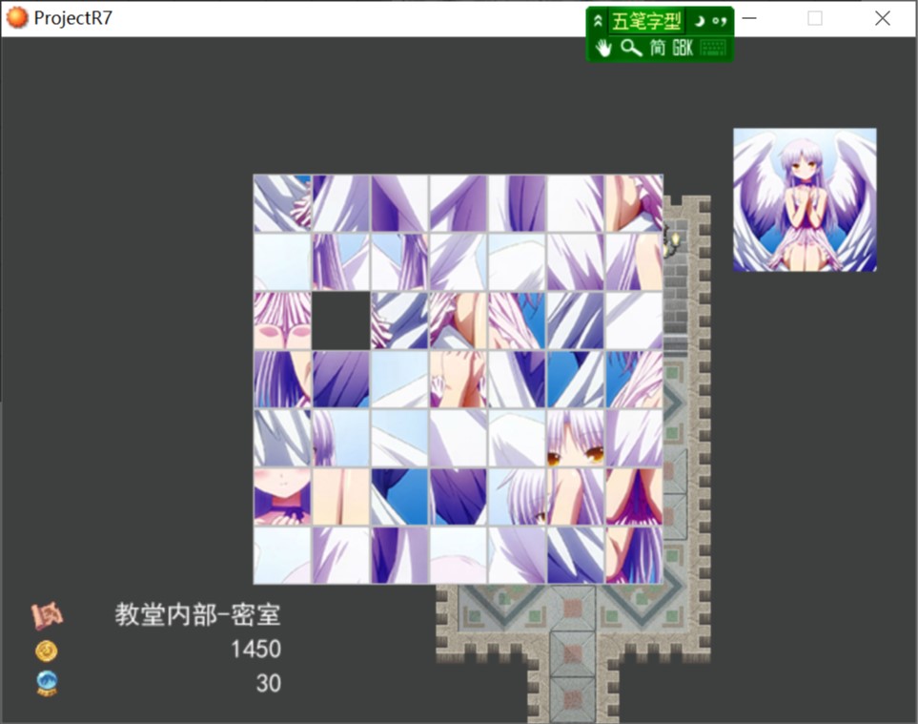The height and width of the screenshot is (724, 918).
Task: Click the top-left corner puzzle tile
Action: (x=282, y=203)
